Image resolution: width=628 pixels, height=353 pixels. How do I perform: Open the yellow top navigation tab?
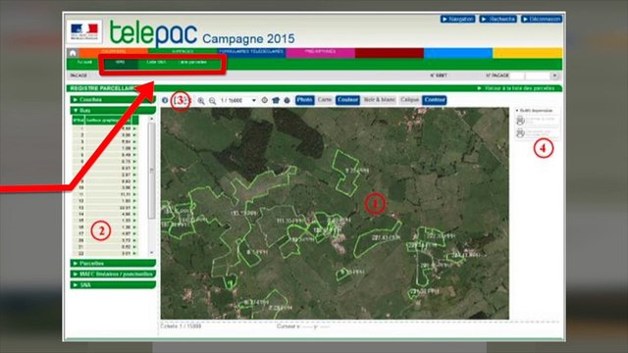(x=528, y=53)
